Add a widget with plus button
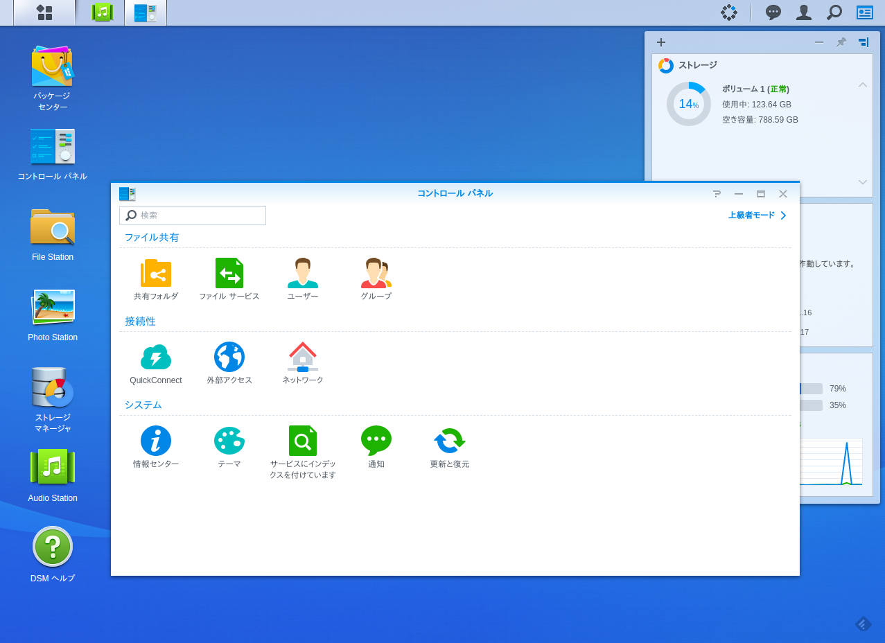The image size is (885, 643). [661, 42]
